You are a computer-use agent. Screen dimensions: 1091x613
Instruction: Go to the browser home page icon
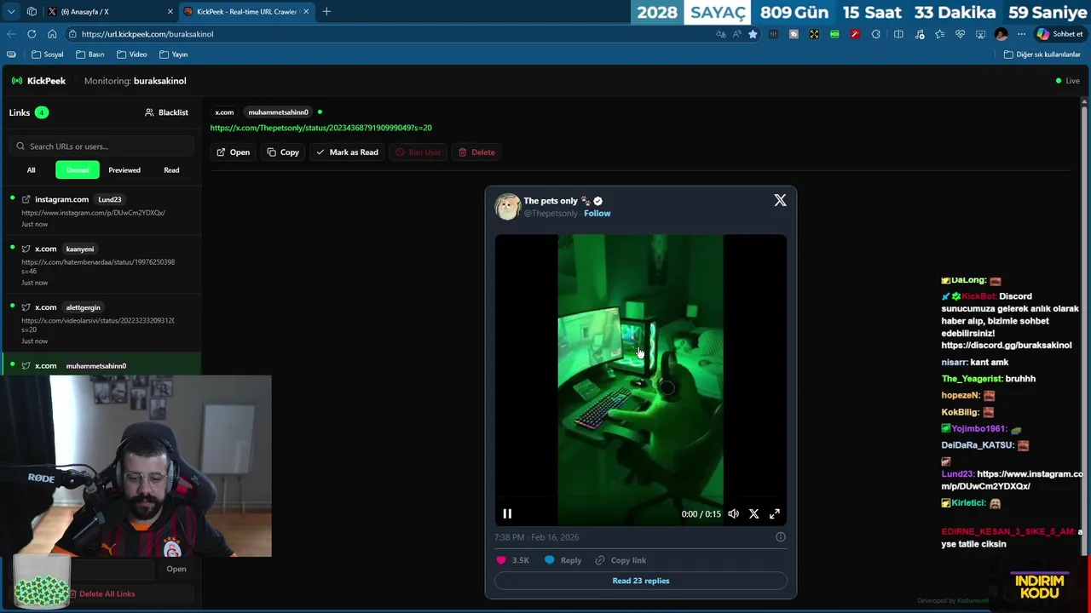(x=52, y=34)
